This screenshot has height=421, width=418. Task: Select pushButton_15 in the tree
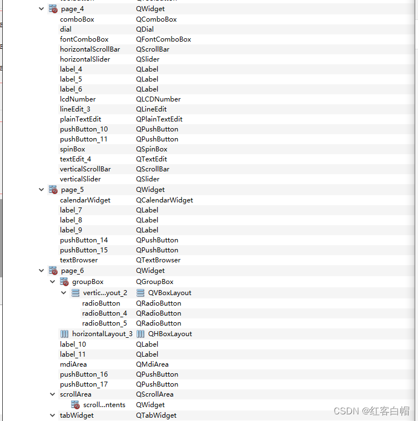tap(84, 250)
